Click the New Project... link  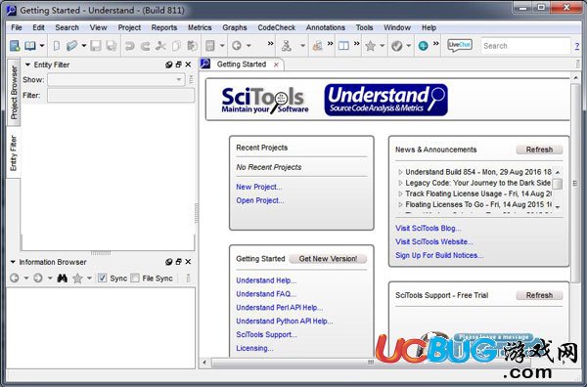pyautogui.click(x=258, y=187)
